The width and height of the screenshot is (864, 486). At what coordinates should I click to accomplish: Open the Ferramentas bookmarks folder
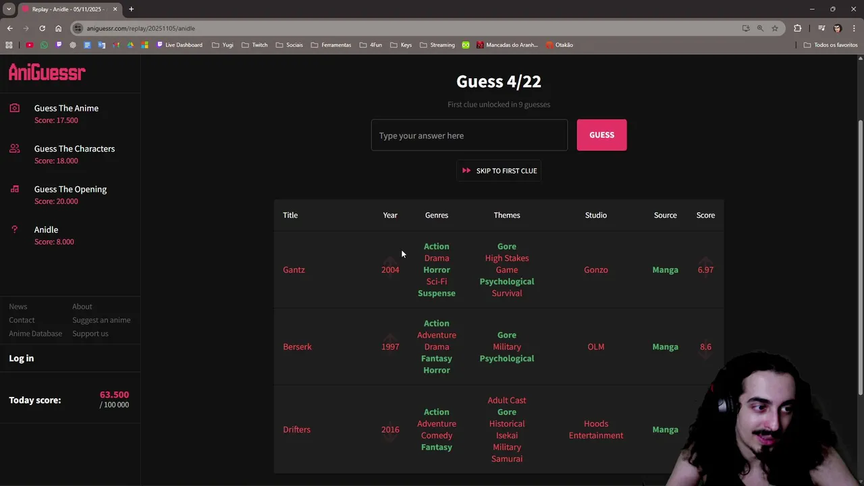(331, 45)
